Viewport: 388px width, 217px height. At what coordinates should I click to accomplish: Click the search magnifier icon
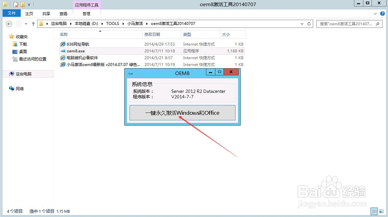coord(378,24)
